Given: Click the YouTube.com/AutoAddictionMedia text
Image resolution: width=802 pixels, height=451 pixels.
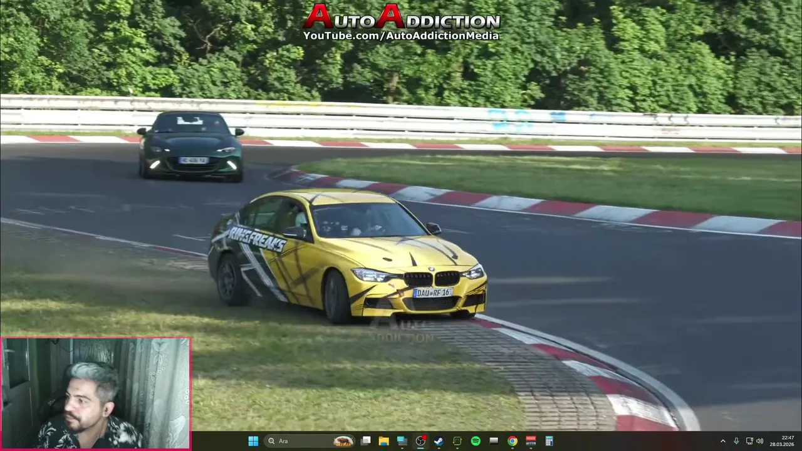Looking at the screenshot, I should (401, 36).
